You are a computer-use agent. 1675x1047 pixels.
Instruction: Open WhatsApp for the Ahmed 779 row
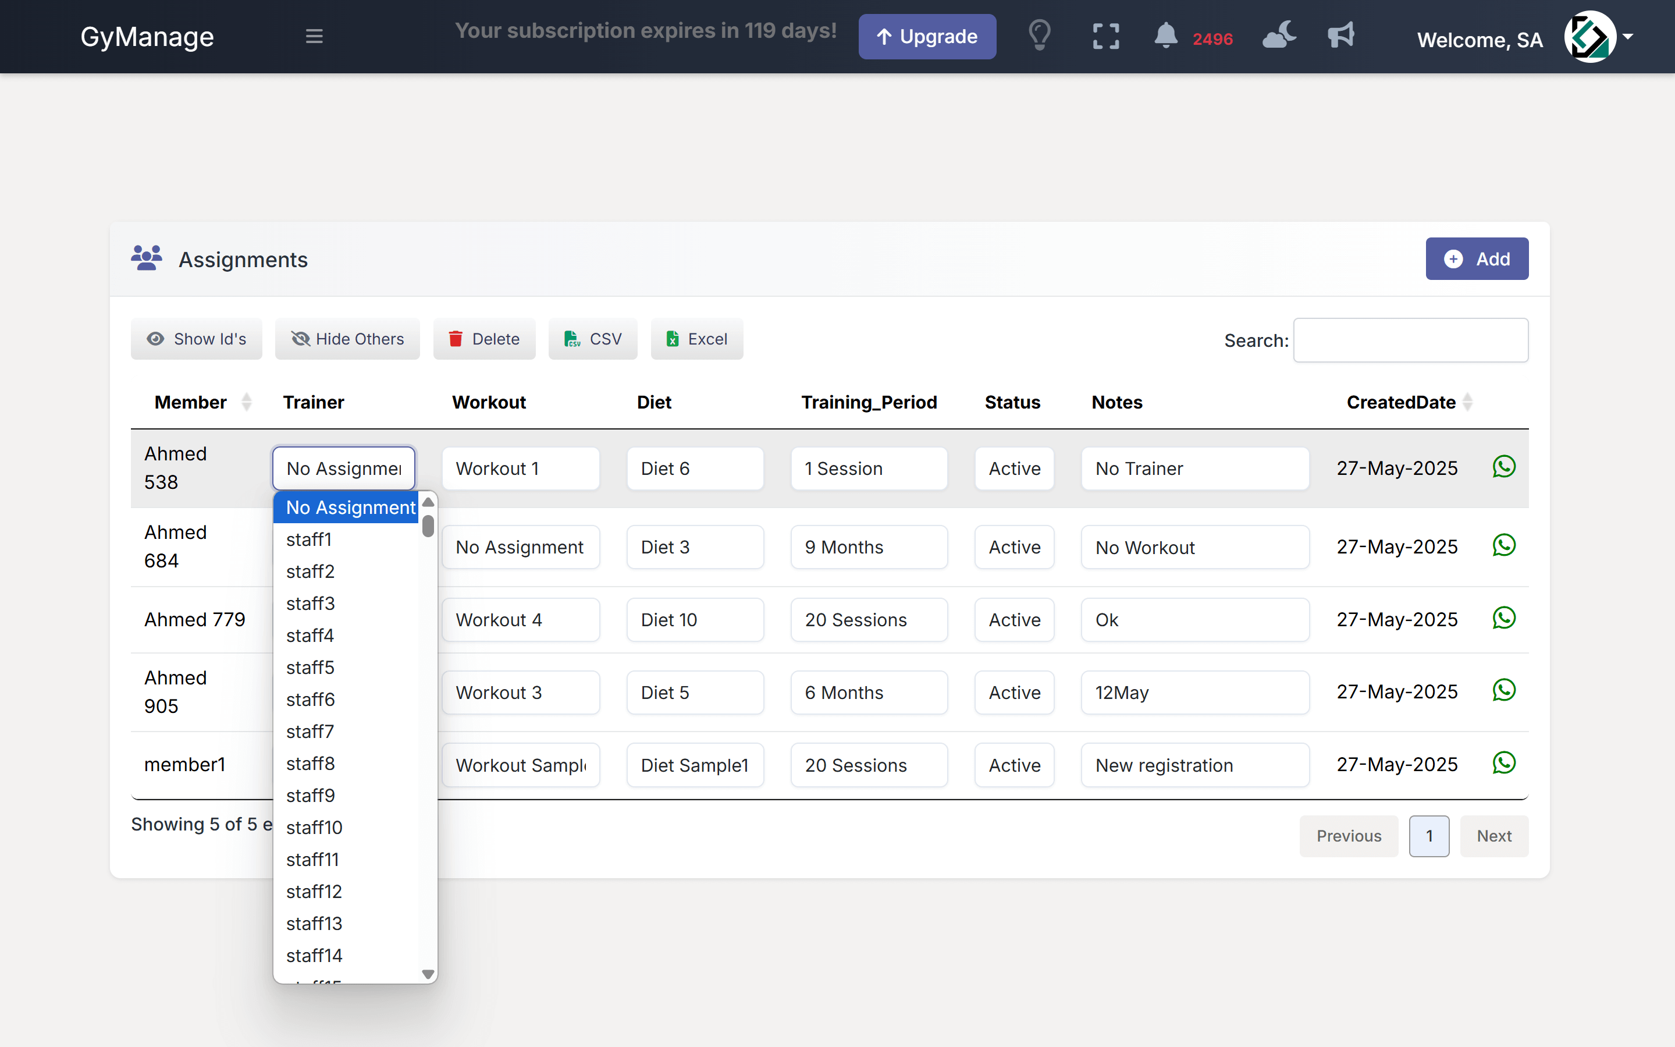(1503, 619)
